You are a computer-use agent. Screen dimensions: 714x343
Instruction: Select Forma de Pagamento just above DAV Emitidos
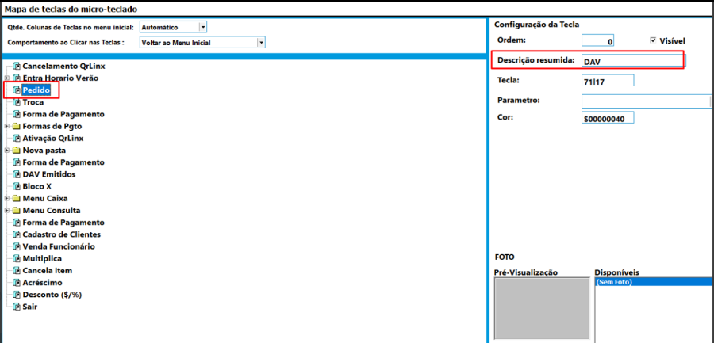click(x=63, y=162)
